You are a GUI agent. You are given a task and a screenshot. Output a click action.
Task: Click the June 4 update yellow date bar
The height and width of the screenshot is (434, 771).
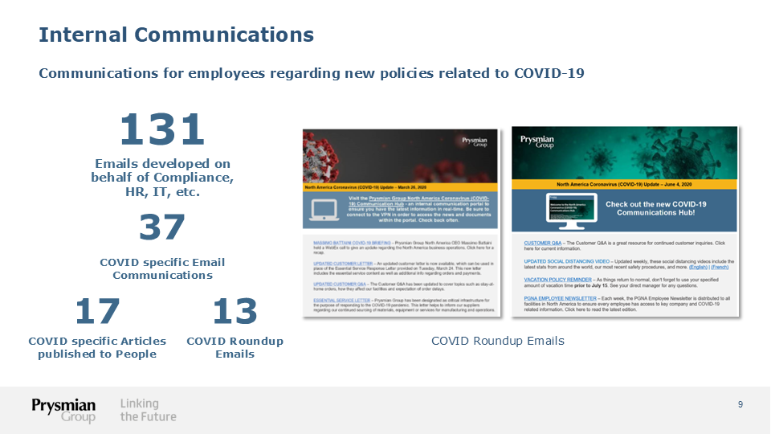coord(625,184)
